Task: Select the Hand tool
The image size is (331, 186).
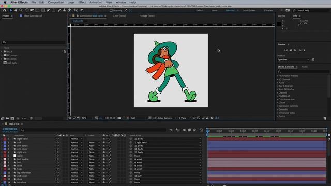Action: pyautogui.click(x=16, y=10)
